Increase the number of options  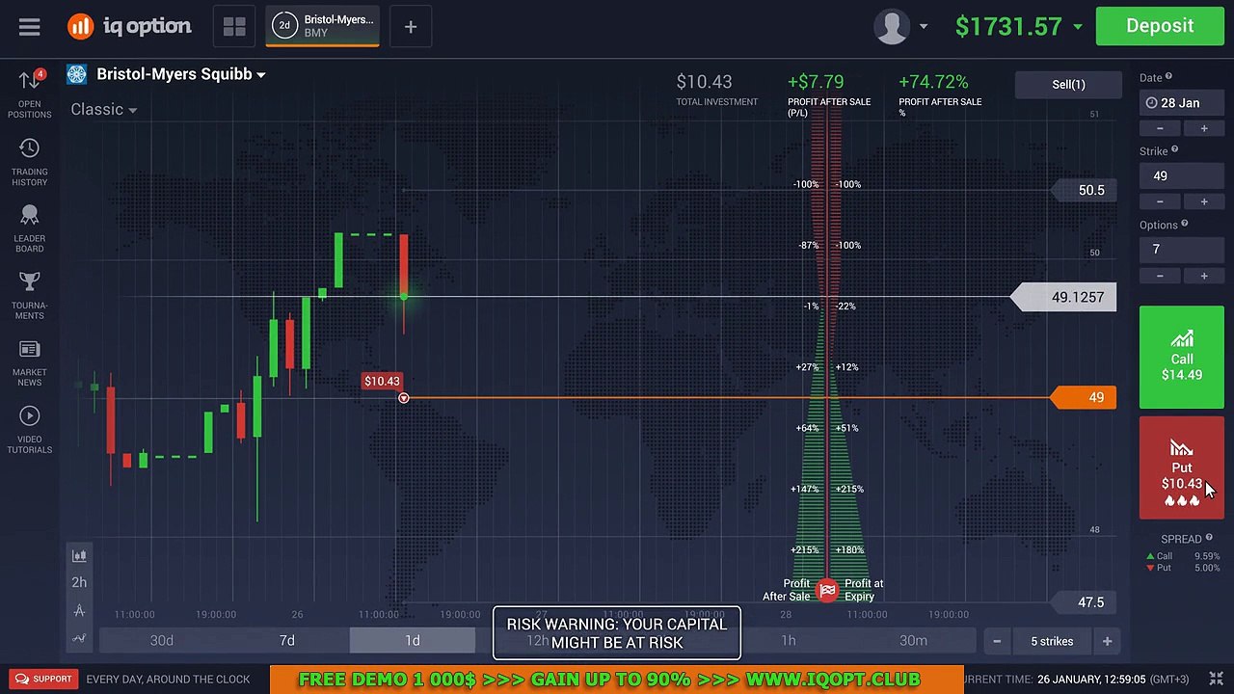1203,276
